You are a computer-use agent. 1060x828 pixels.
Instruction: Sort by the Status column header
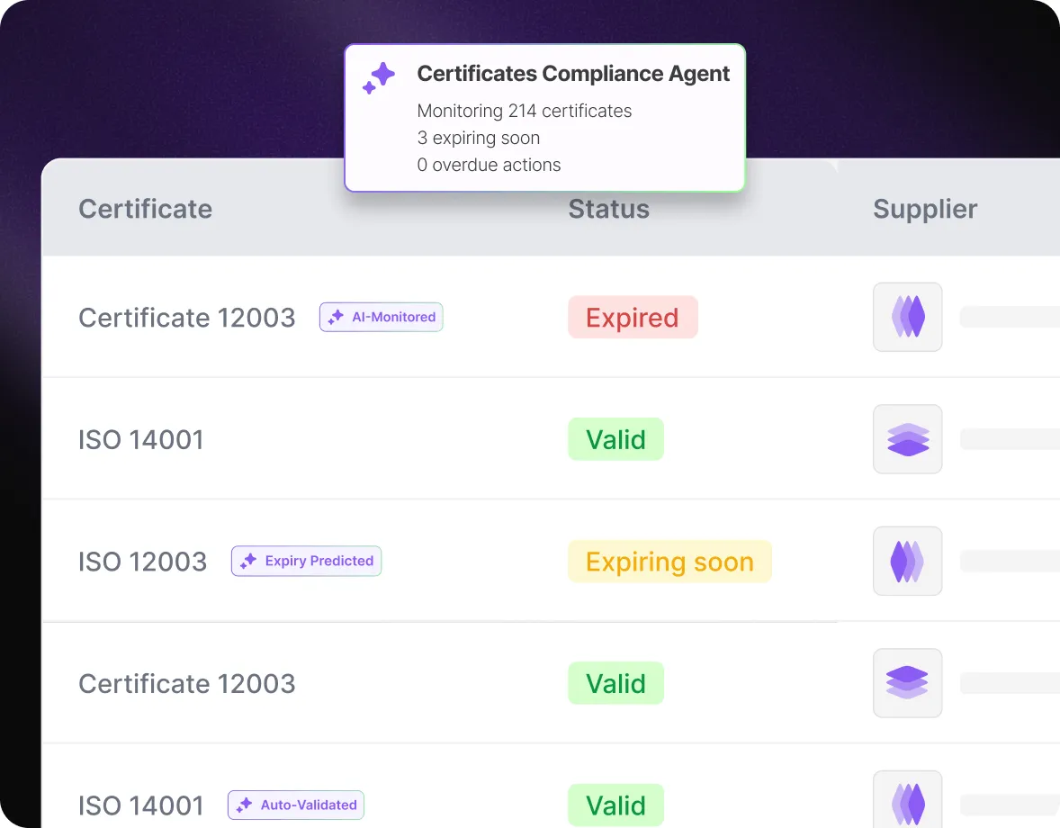pos(608,209)
